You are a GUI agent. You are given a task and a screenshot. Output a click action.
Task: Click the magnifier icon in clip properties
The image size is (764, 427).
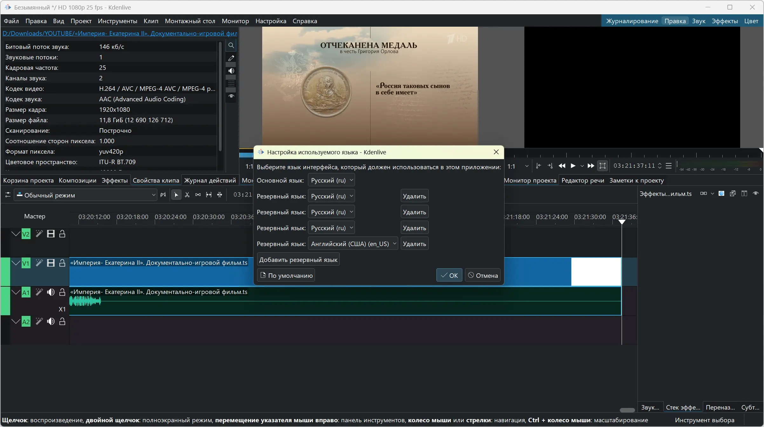click(x=231, y=45)
